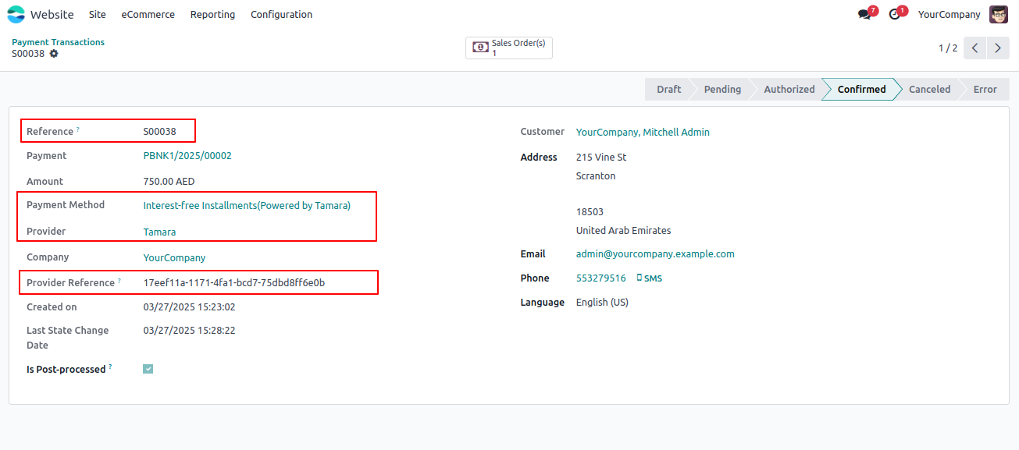The image size is (1019, 450).
Task: Click Last State Change date 15:28:22
Action: pos(189,331)
